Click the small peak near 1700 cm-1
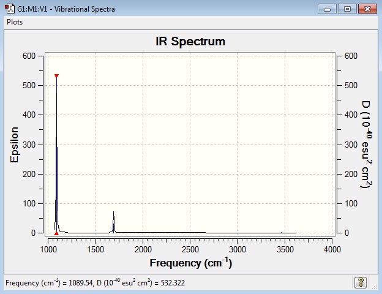Image resolution: width=382 pixels, height=294 pixels. click(x=113, y=222)
